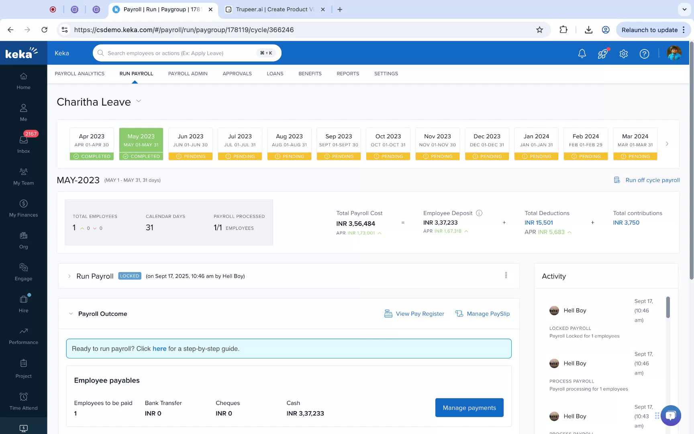
Task: Open the Engage sidebar icon
Action: coord(23,272)
